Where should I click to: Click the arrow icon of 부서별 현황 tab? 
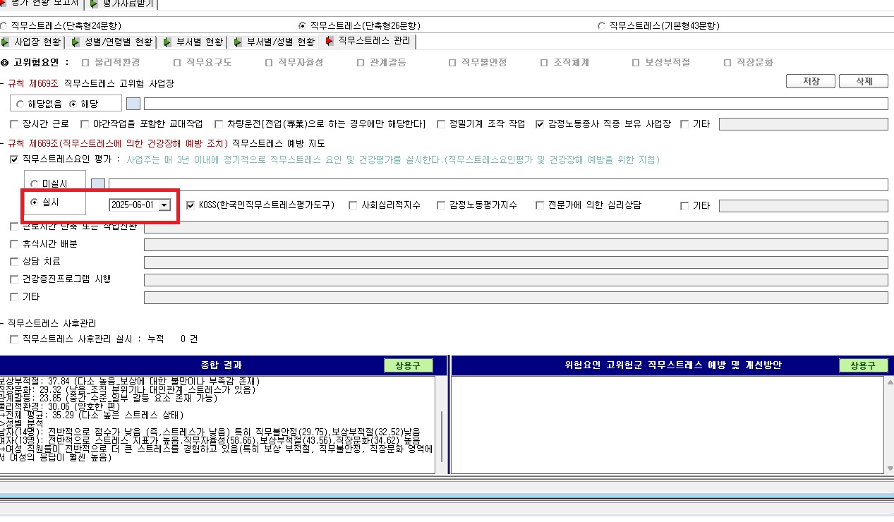click(167, 42)
